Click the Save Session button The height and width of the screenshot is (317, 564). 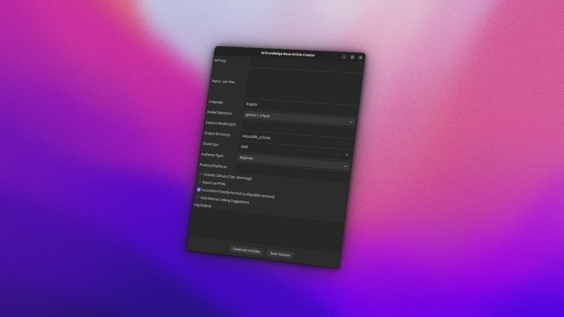pyautogui.click(x=280, y=254)
